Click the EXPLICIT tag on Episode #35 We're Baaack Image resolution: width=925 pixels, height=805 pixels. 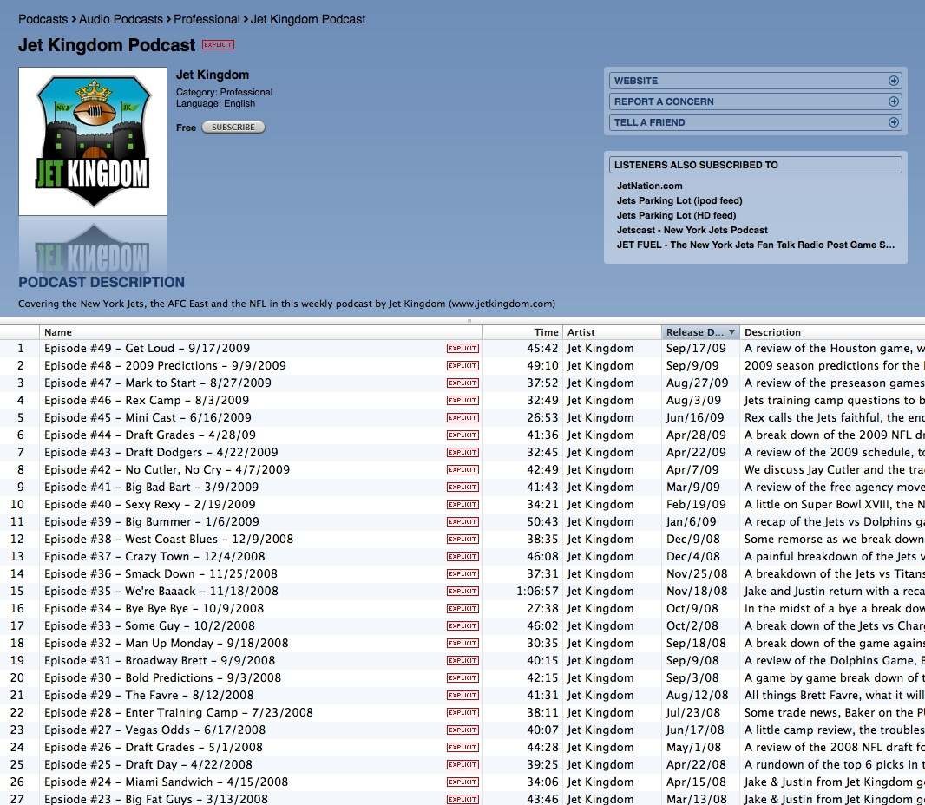pyautogui.click(x=462, y=591)
